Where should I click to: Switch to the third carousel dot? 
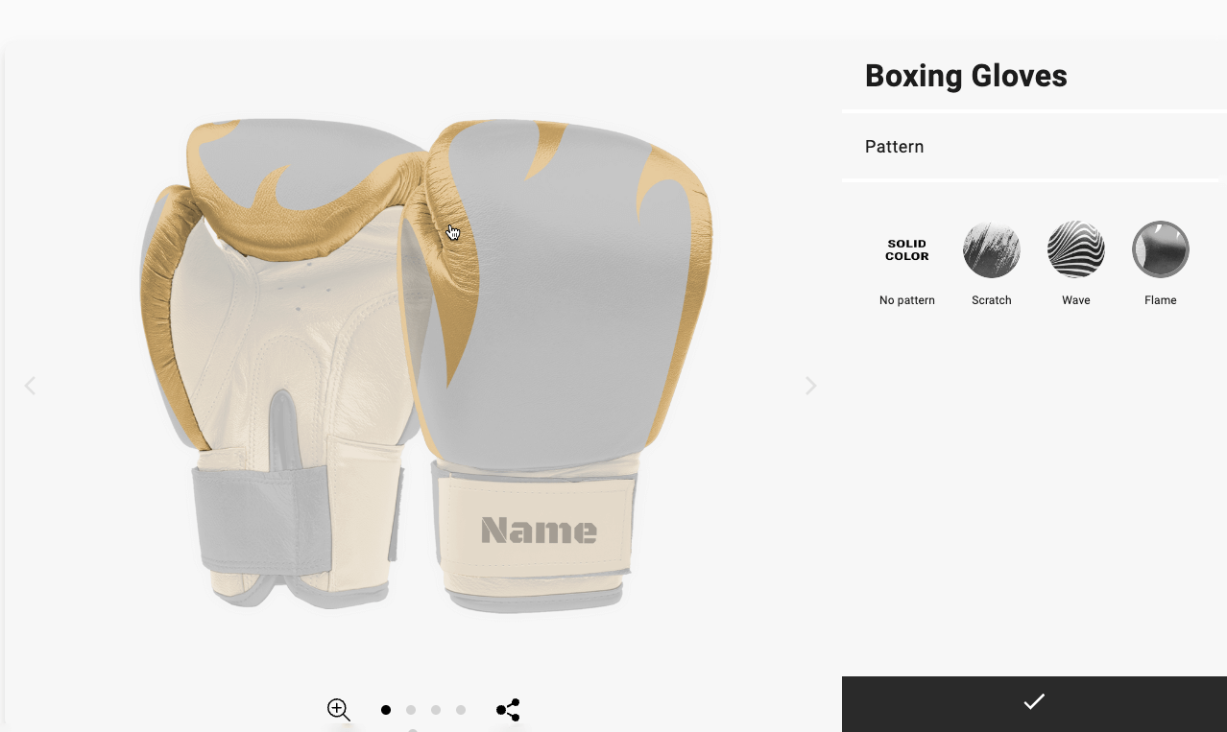point(436,710)
